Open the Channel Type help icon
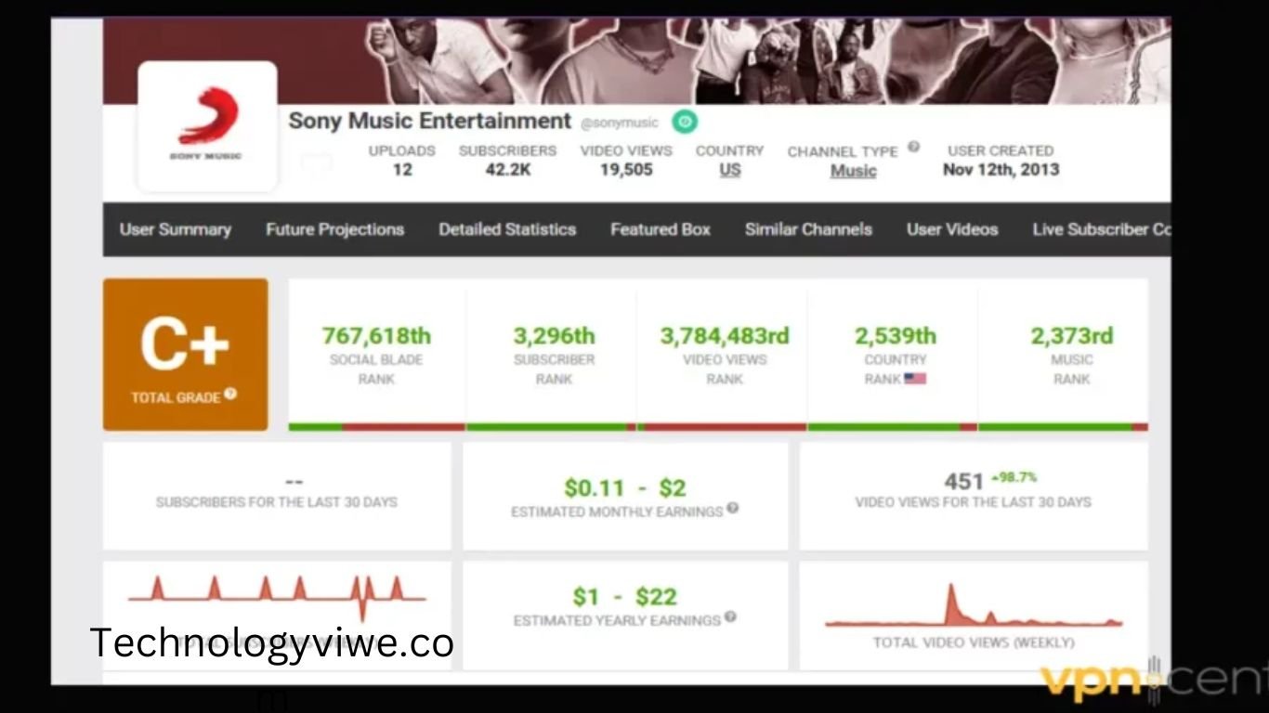The height and width of the screenshot is (713, 1269). [x=913, y=147]
